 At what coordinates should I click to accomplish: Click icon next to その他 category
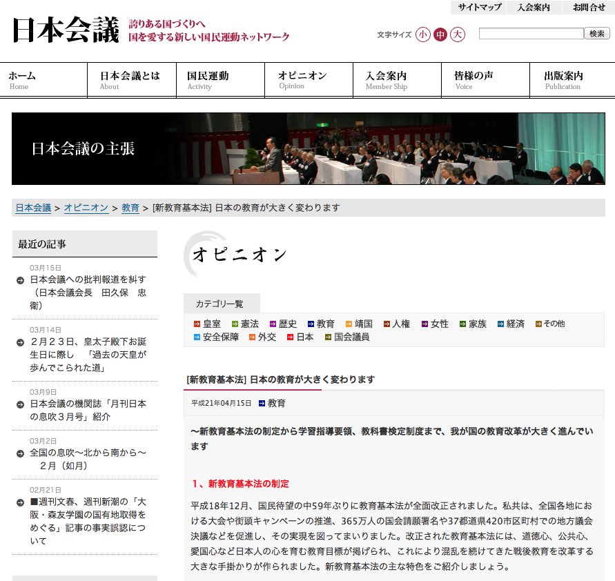[x=538, y=324]
